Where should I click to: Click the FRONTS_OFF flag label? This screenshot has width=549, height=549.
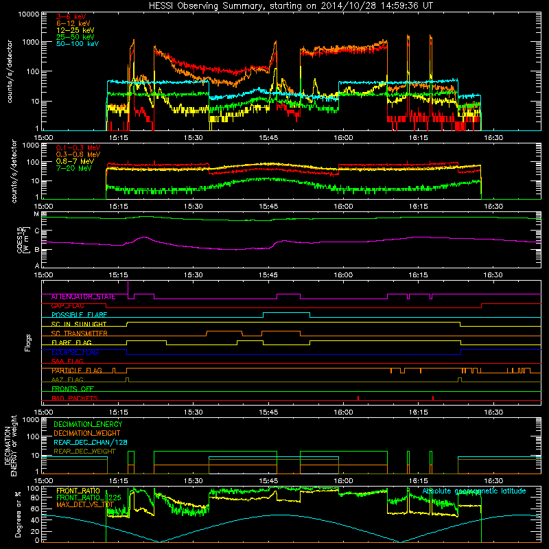pyautogui.click(x=73, y=389)
